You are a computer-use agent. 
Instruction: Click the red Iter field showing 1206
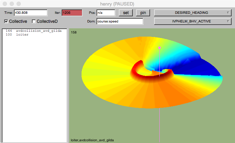[72, 13]
